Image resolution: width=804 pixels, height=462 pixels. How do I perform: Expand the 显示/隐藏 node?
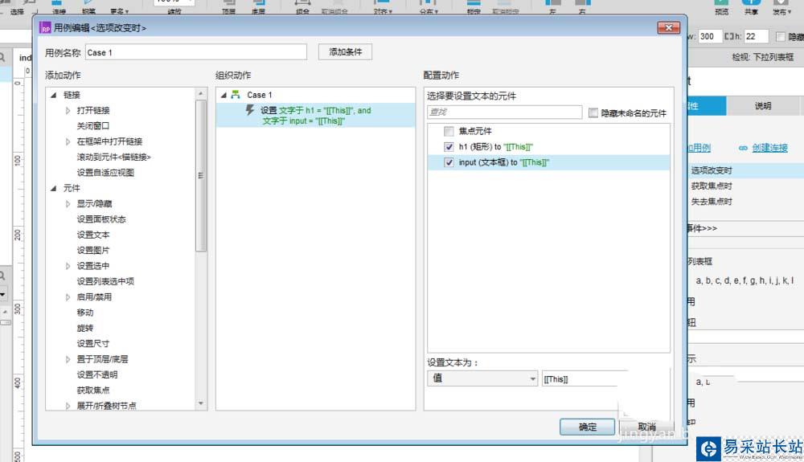click(x=68, y=204)
